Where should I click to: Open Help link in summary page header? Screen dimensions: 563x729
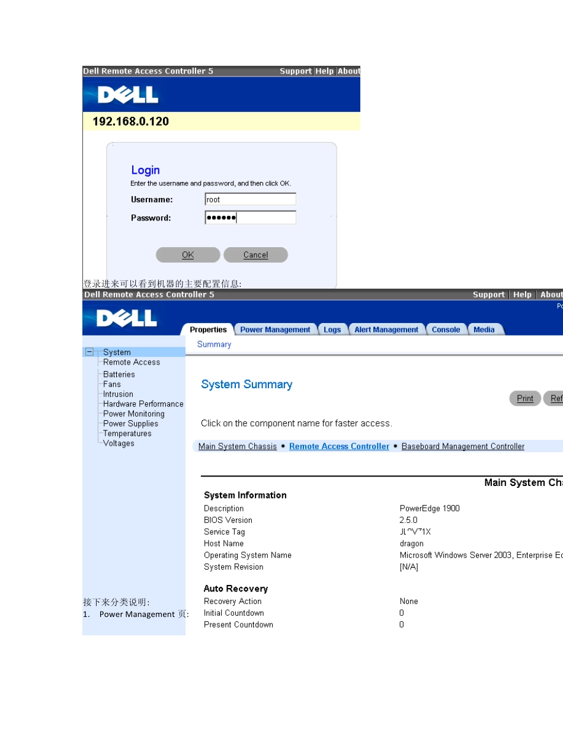coord(522,295)
